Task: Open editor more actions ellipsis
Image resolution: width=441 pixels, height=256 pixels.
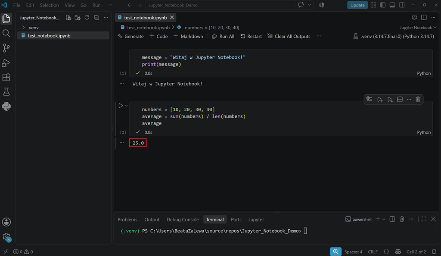Action: pos(433,17)
